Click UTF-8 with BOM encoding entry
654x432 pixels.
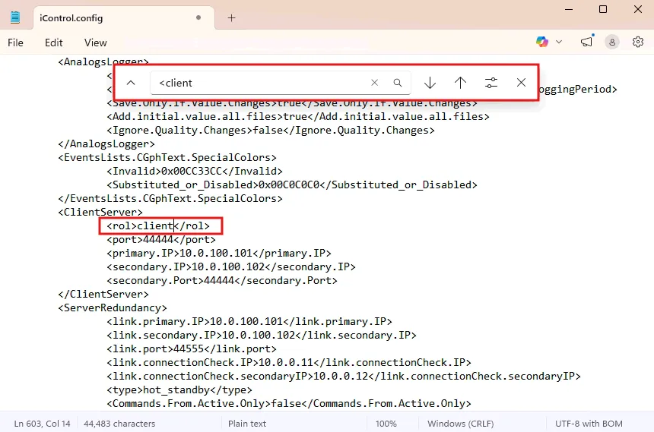point(589,423)
